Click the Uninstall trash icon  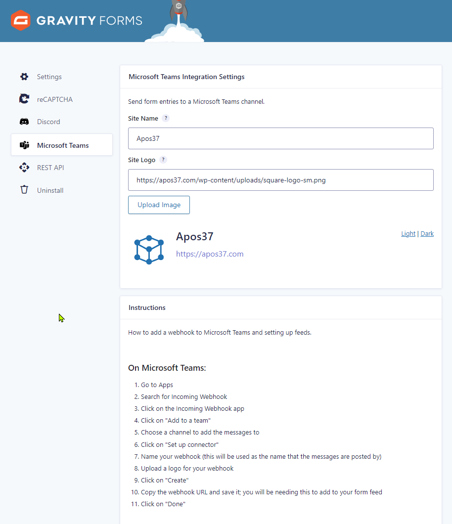pyautogui.click(x=24, y=190)
